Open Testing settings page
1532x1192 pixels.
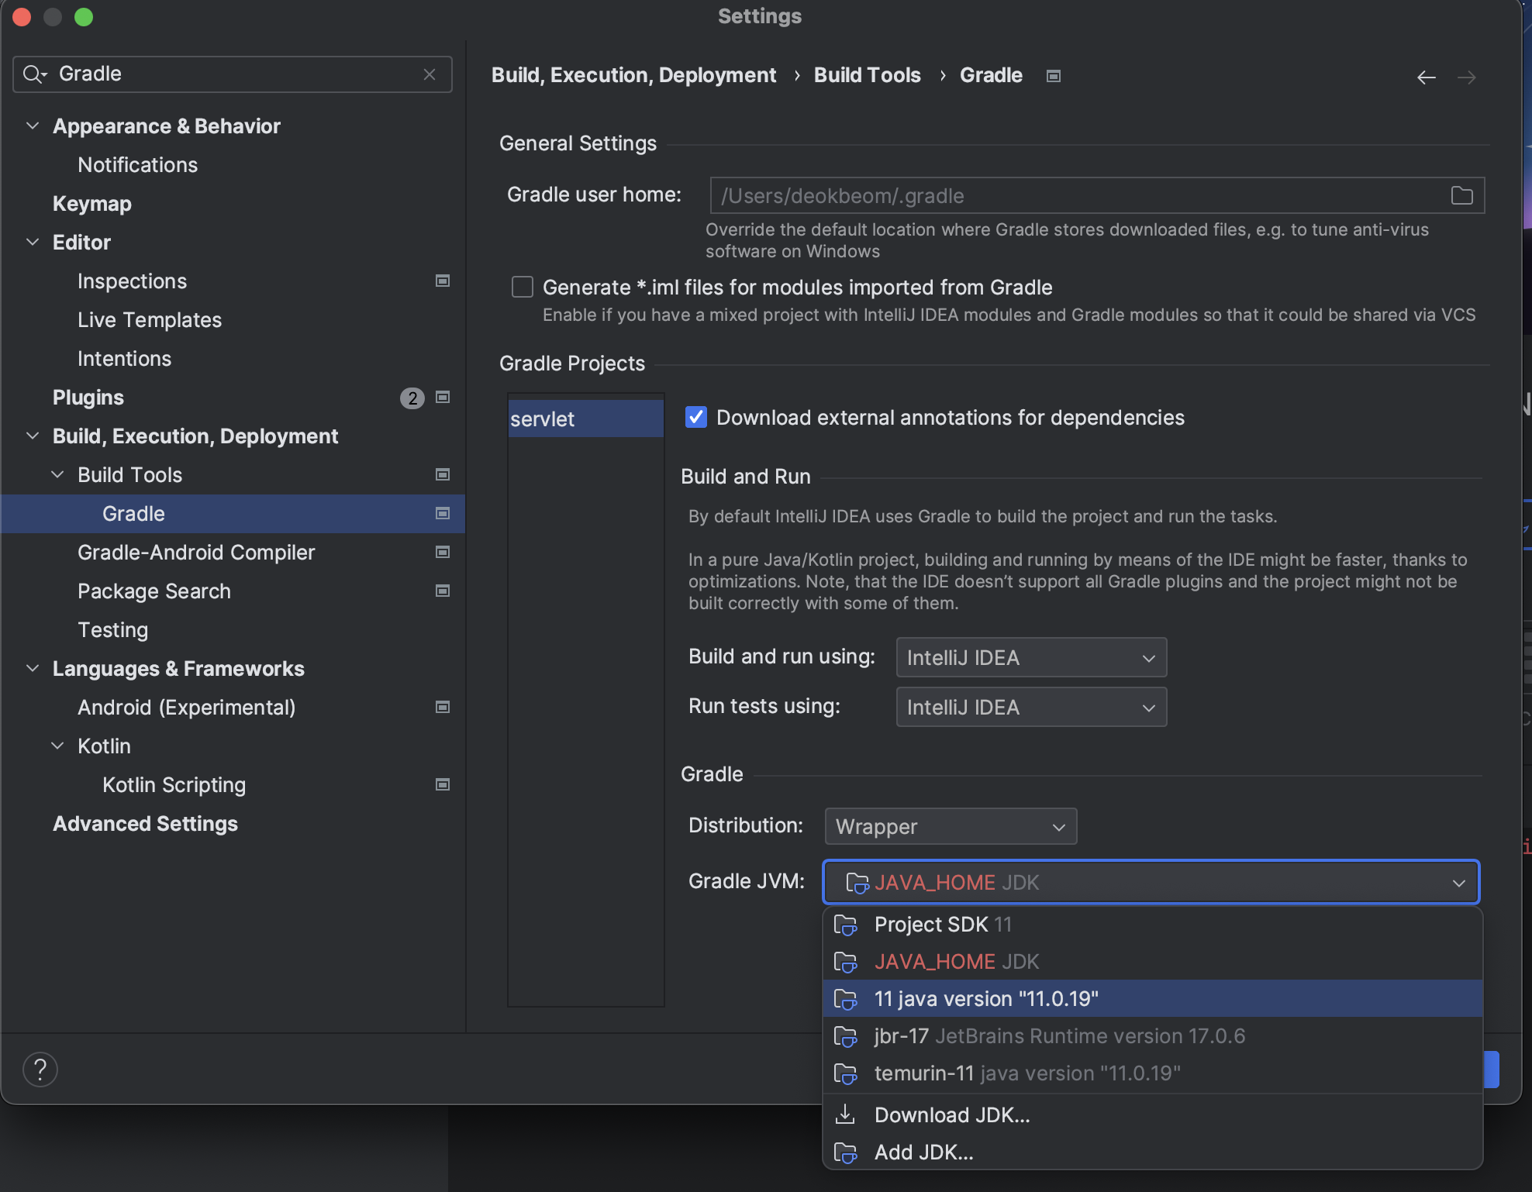click(x=112, y=629)
